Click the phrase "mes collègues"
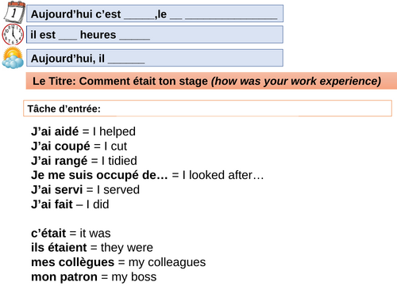The image size is (397, 297). (x=73, y=262)
